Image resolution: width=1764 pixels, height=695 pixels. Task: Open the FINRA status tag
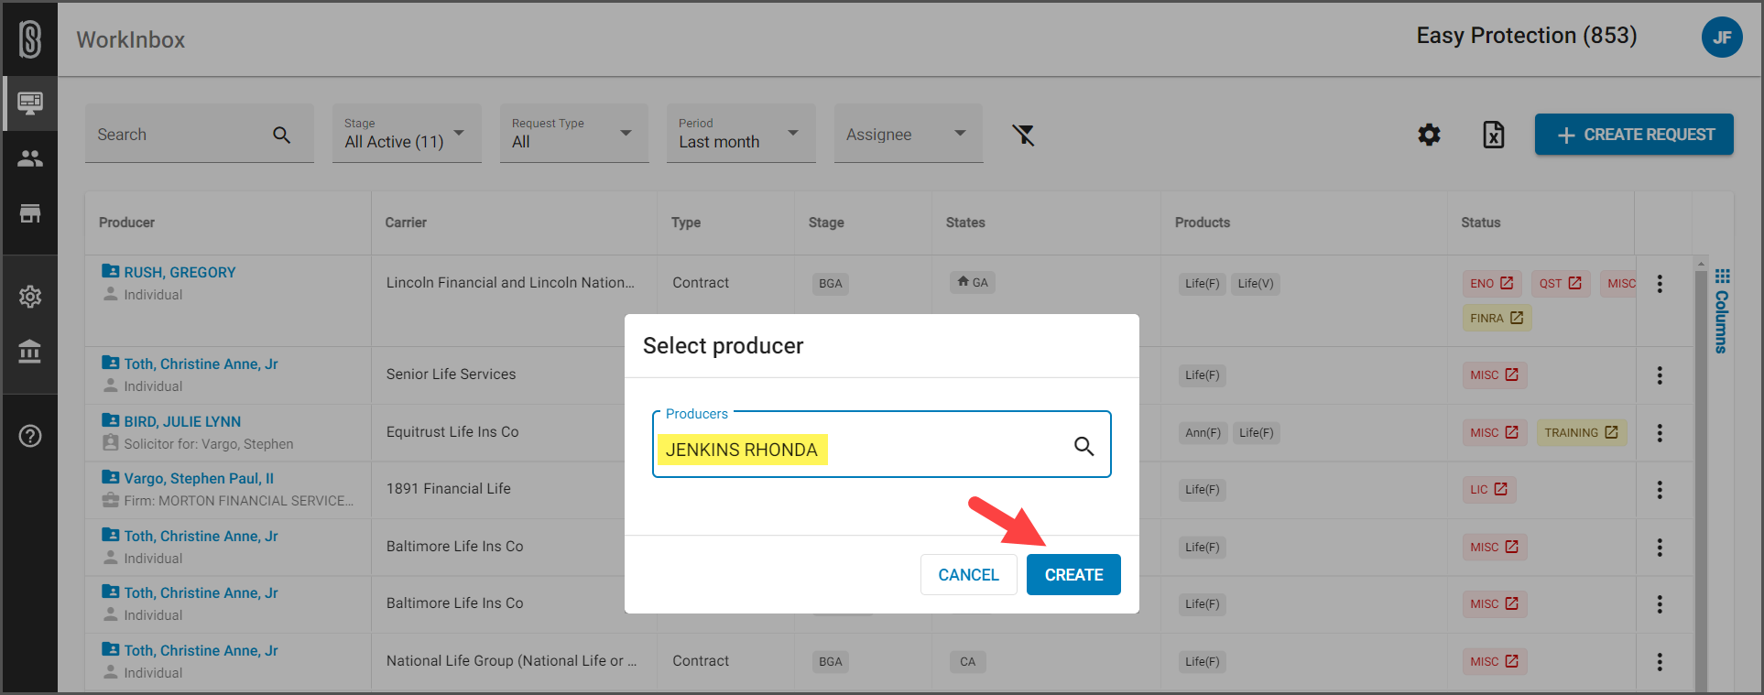point(1497,318)
